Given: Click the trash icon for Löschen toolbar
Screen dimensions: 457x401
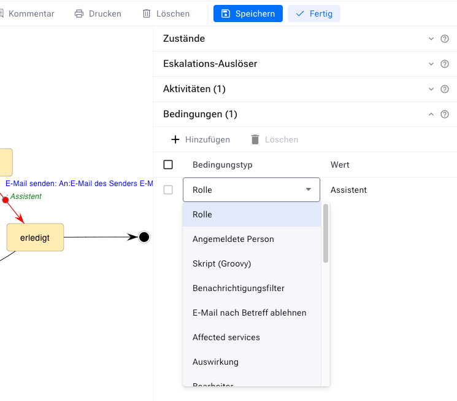Looking at the screenshot, I should pyautogui.click(x=147, y=14).
